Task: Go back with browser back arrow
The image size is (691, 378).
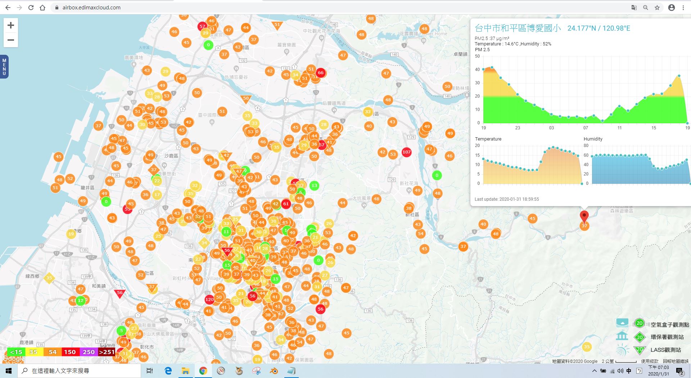Action: click(8, 8)
